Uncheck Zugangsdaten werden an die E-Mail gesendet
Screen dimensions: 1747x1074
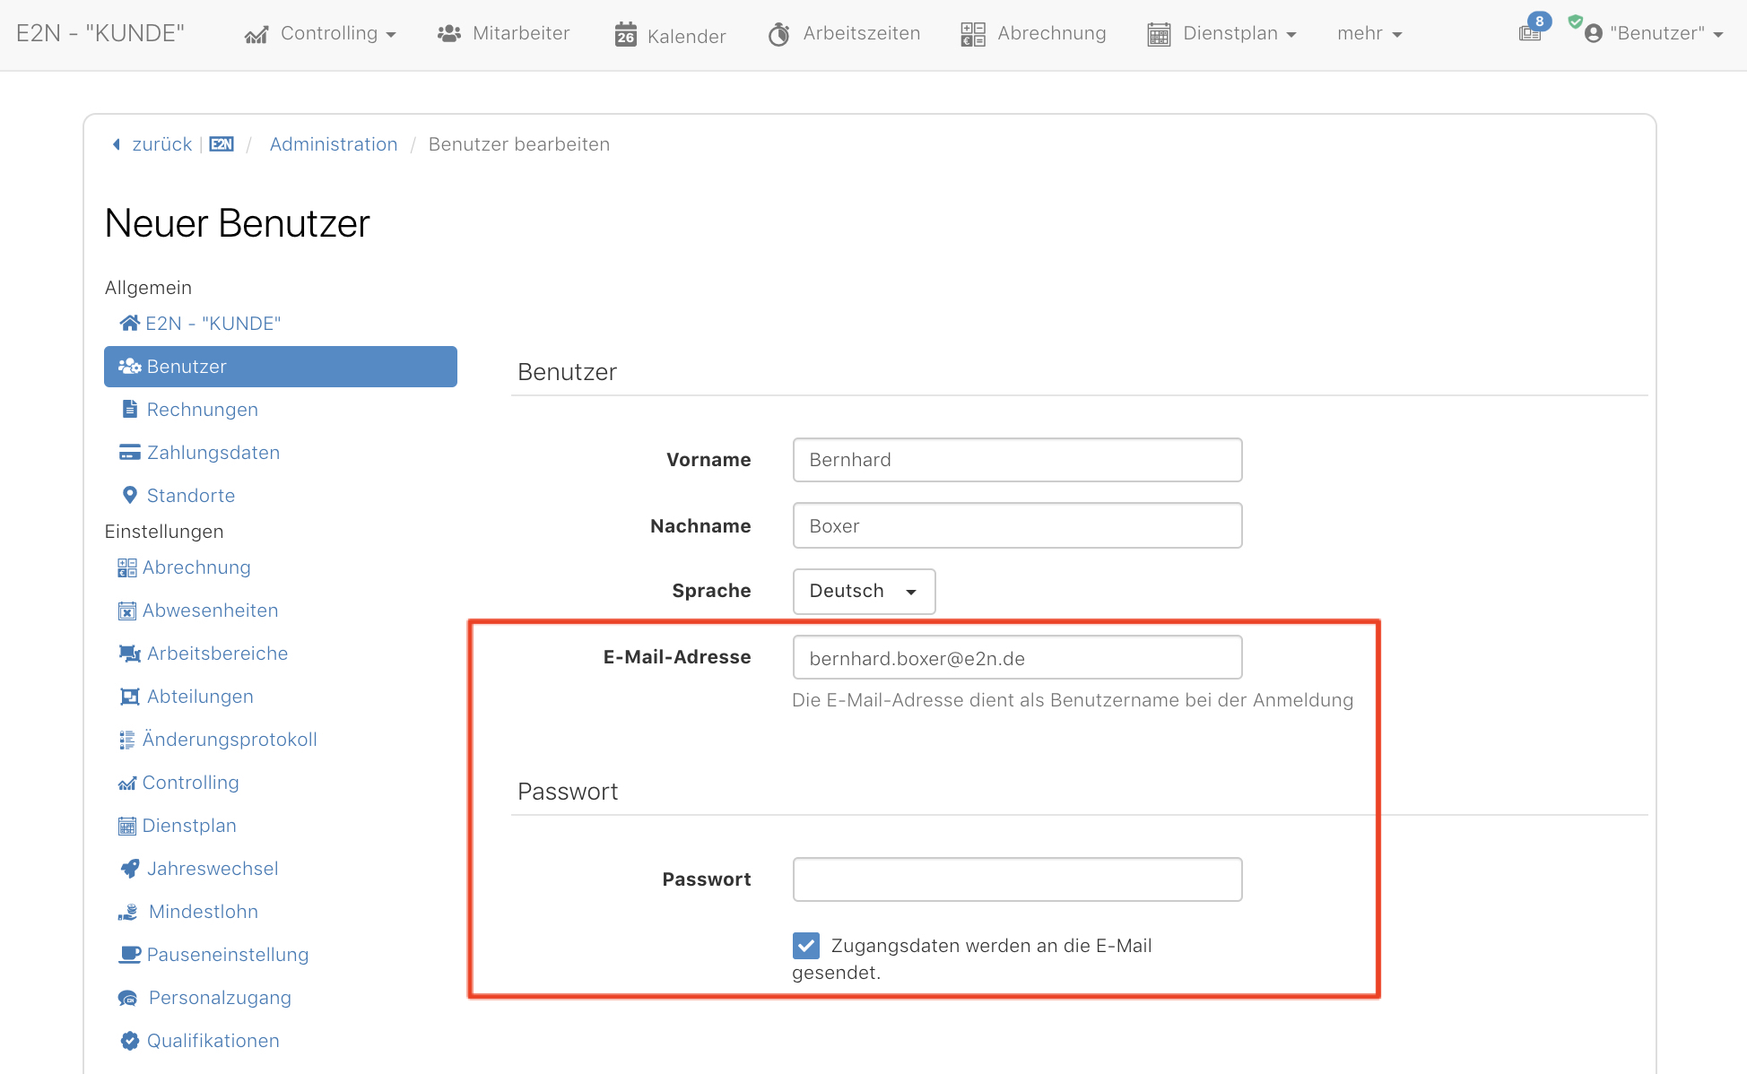pos(806,946)
